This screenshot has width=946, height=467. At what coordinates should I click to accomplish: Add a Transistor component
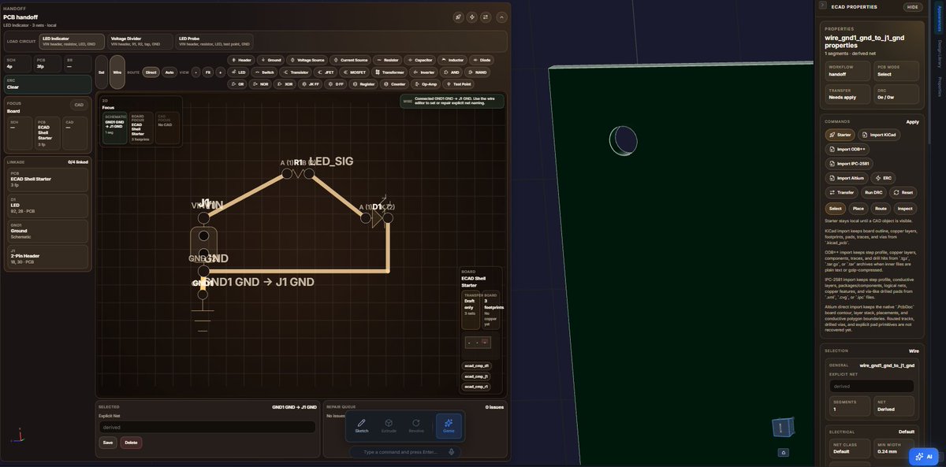(x=296, y=72)
